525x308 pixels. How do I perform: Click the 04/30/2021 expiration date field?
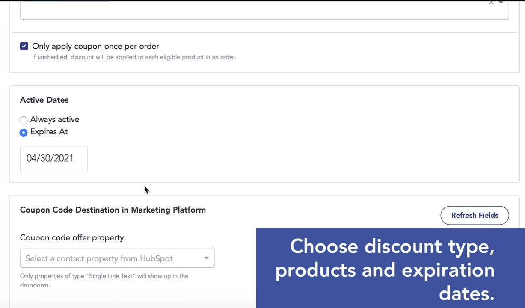(53, 159)
